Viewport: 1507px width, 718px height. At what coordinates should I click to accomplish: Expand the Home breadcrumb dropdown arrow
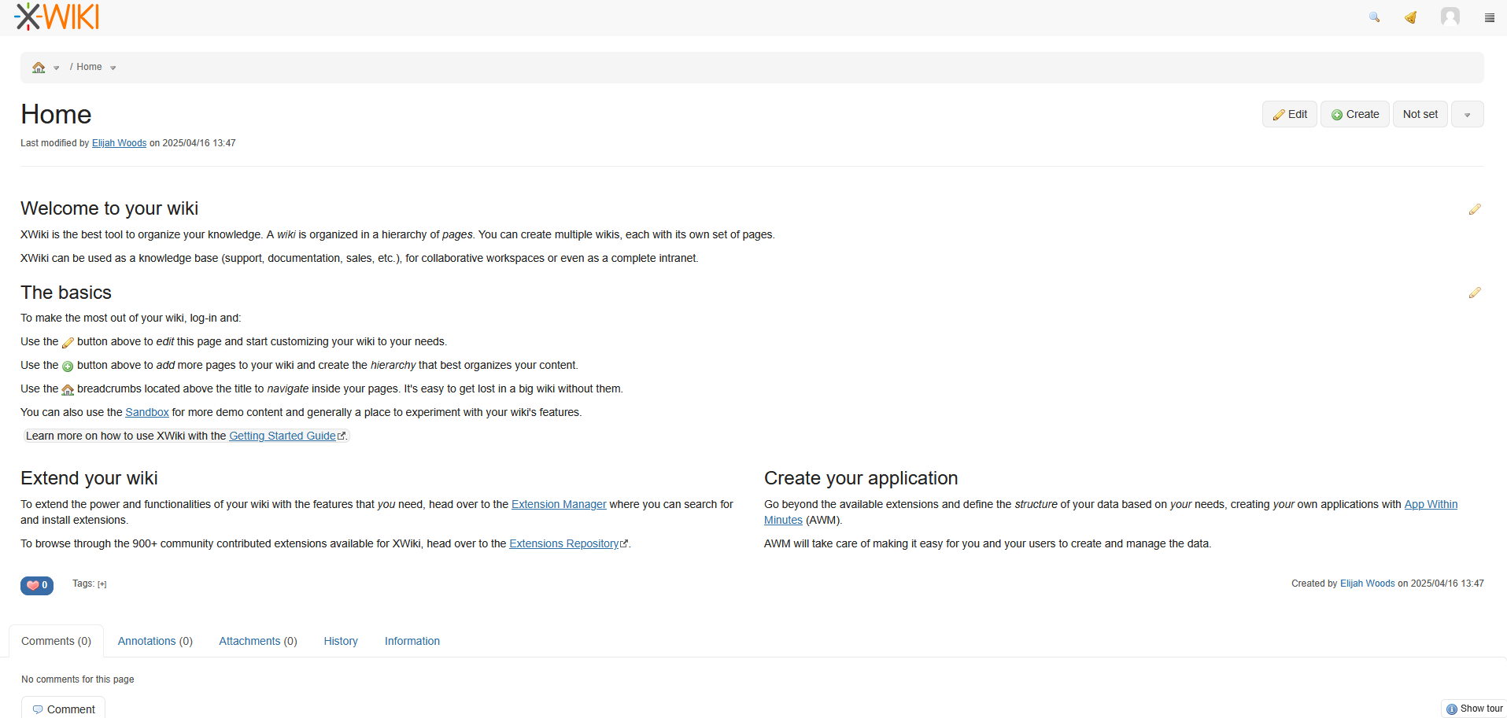point(113,68)
